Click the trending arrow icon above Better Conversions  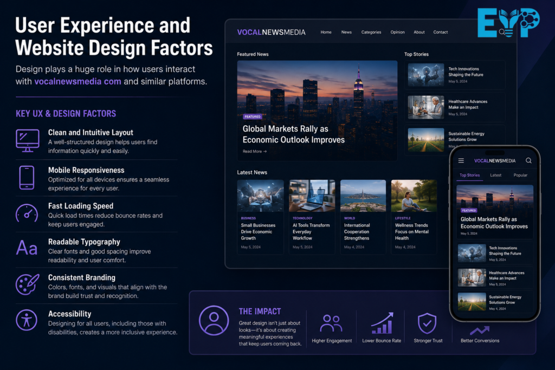(x=480, y=330)
